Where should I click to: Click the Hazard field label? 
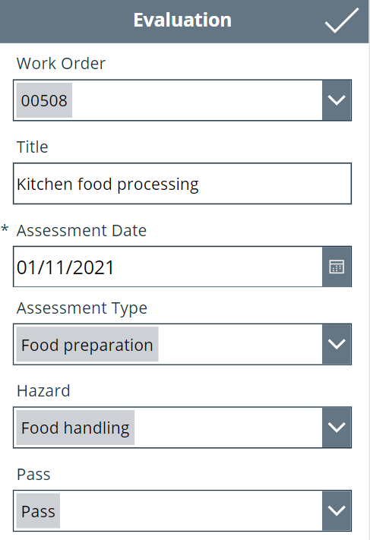[43, 391]
